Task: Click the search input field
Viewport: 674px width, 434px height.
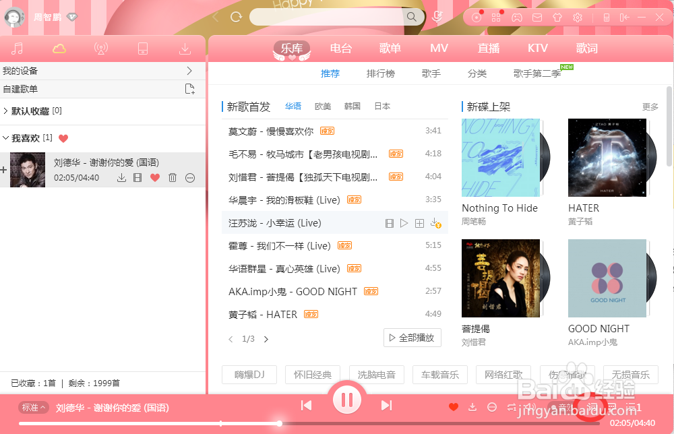Action: [327, 17]
